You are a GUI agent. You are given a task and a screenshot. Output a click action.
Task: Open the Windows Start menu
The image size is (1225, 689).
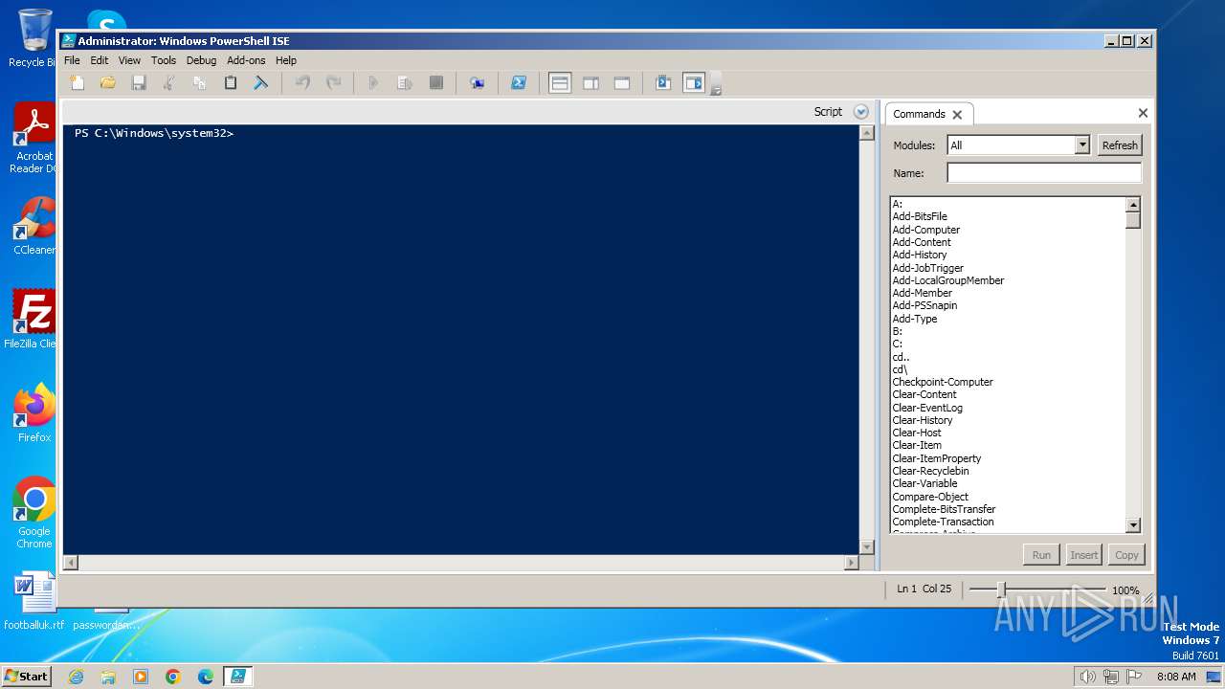point(27,676)
